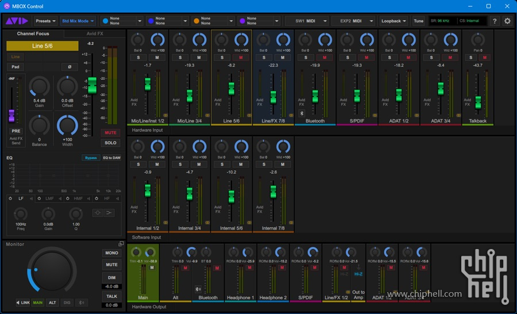Screen dimensions: 517x314
Task: Open the Loopback dropdown
Action: point(393,21)
